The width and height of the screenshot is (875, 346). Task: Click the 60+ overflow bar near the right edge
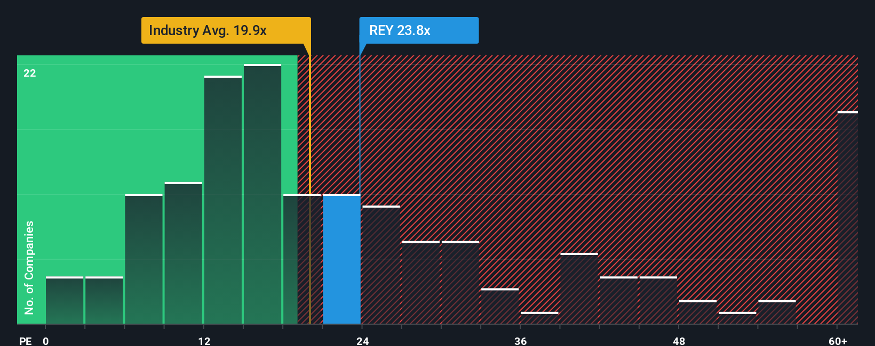848,218
